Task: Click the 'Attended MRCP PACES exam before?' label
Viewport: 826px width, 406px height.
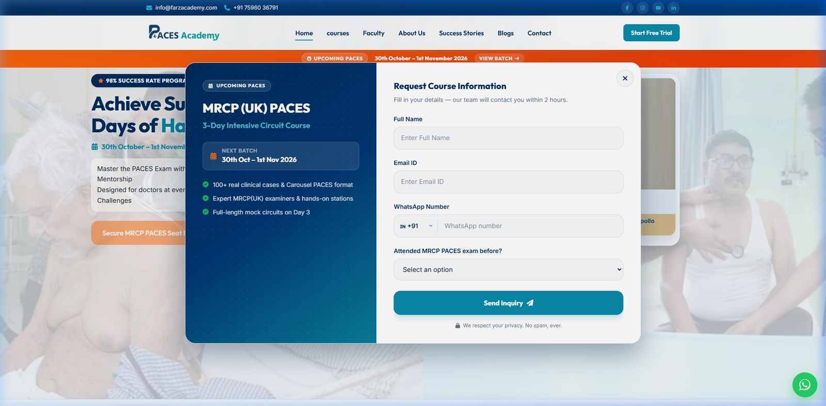Action: tap(448, 251)
